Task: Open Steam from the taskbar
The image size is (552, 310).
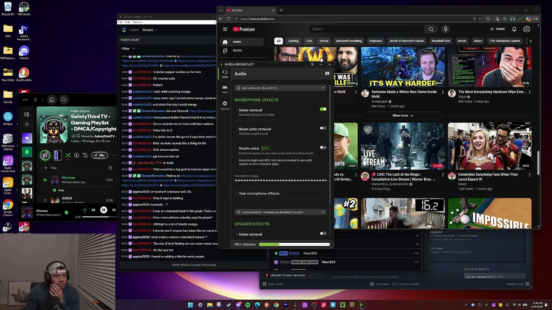Action: [x=229, y=305]
